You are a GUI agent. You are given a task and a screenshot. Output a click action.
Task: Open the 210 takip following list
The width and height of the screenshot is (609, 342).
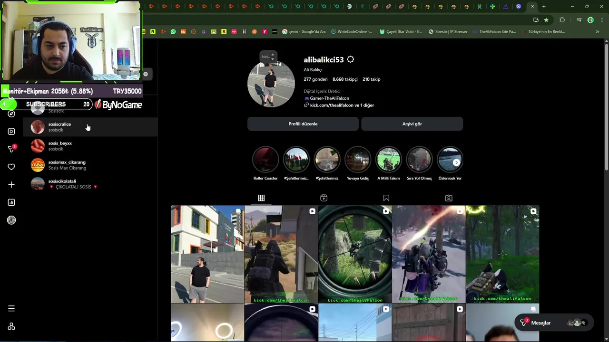pos(372,79)
